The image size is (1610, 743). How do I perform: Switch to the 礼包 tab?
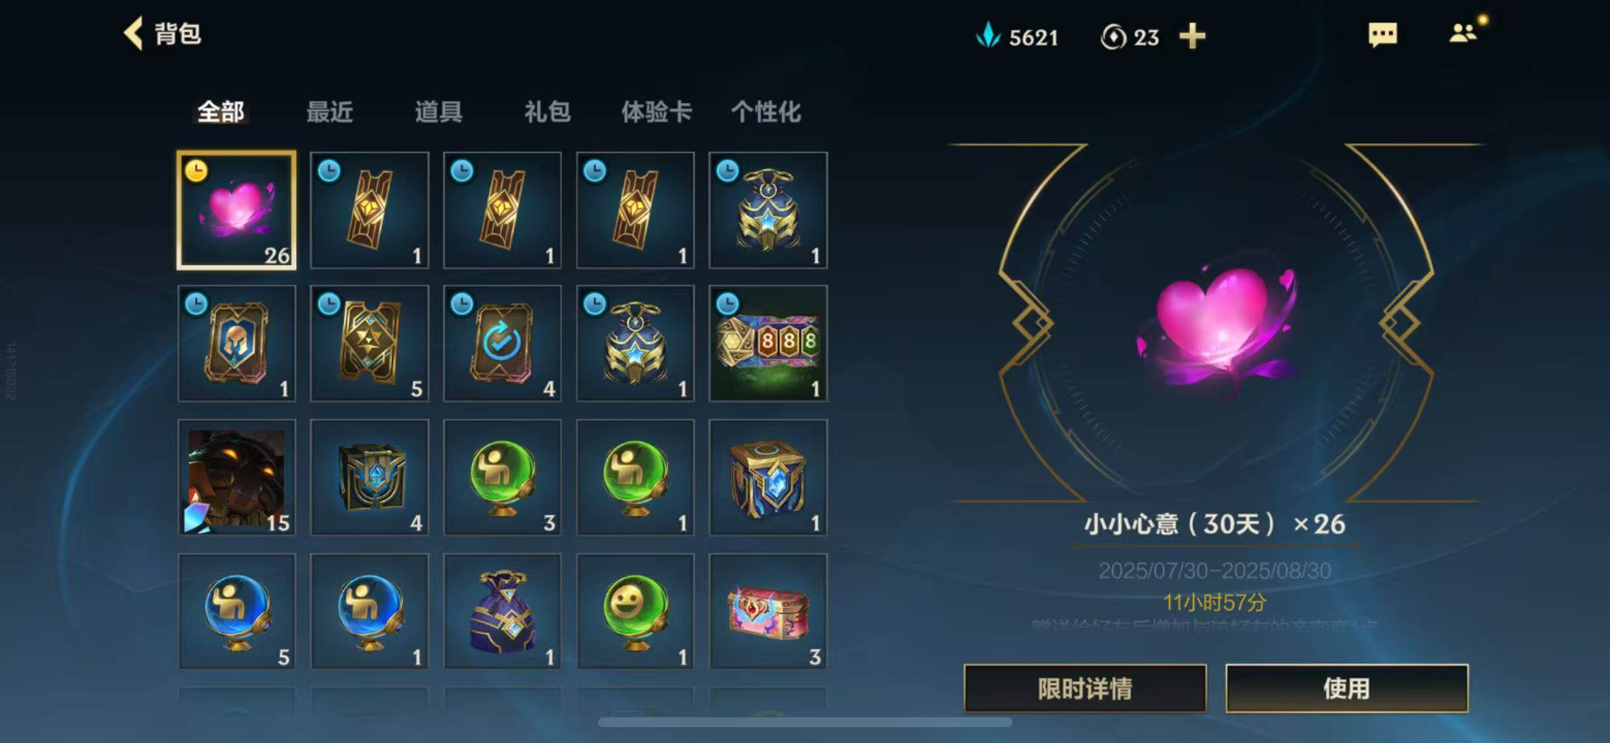tap(547, 112)
